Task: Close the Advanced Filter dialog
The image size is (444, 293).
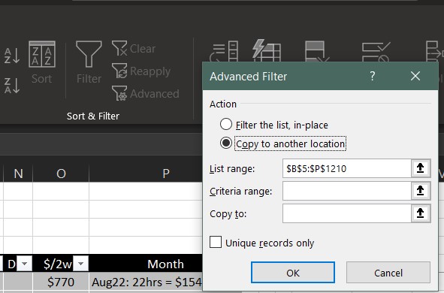Action: (415, 76)
